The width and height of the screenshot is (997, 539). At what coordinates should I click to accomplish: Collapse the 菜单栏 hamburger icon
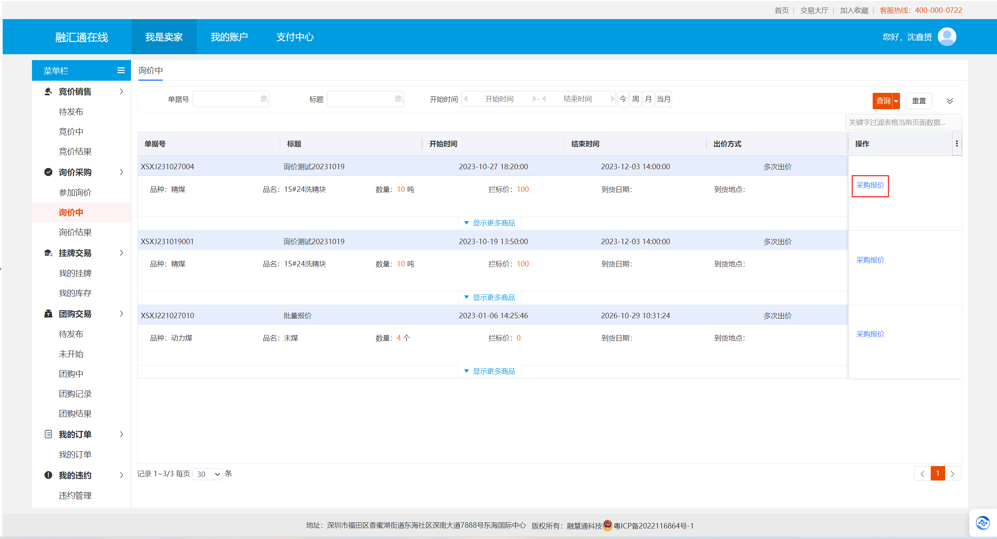point(121,70)
